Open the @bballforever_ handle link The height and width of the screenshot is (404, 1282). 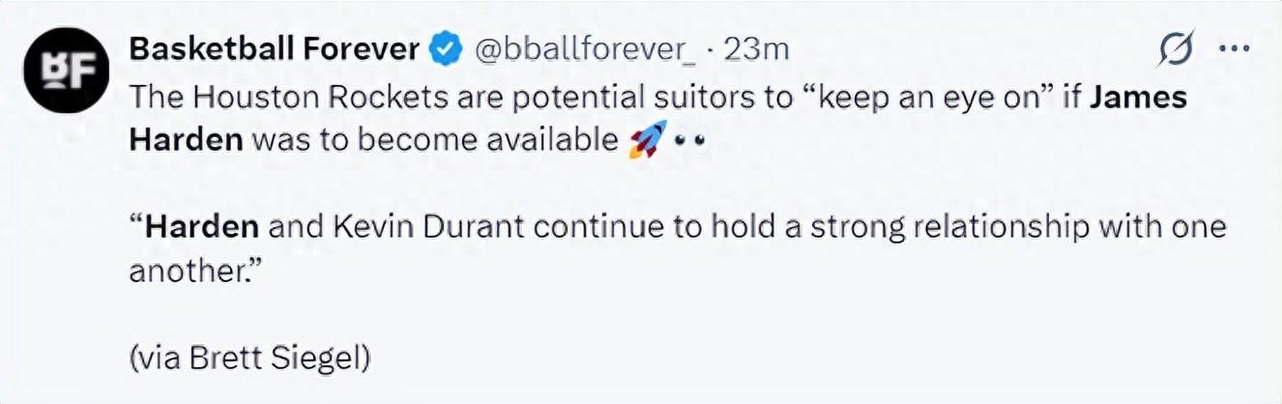[584, 49]
